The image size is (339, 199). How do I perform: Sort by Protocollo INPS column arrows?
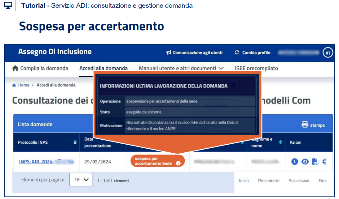pyautogui.click(x=75, y=142)
